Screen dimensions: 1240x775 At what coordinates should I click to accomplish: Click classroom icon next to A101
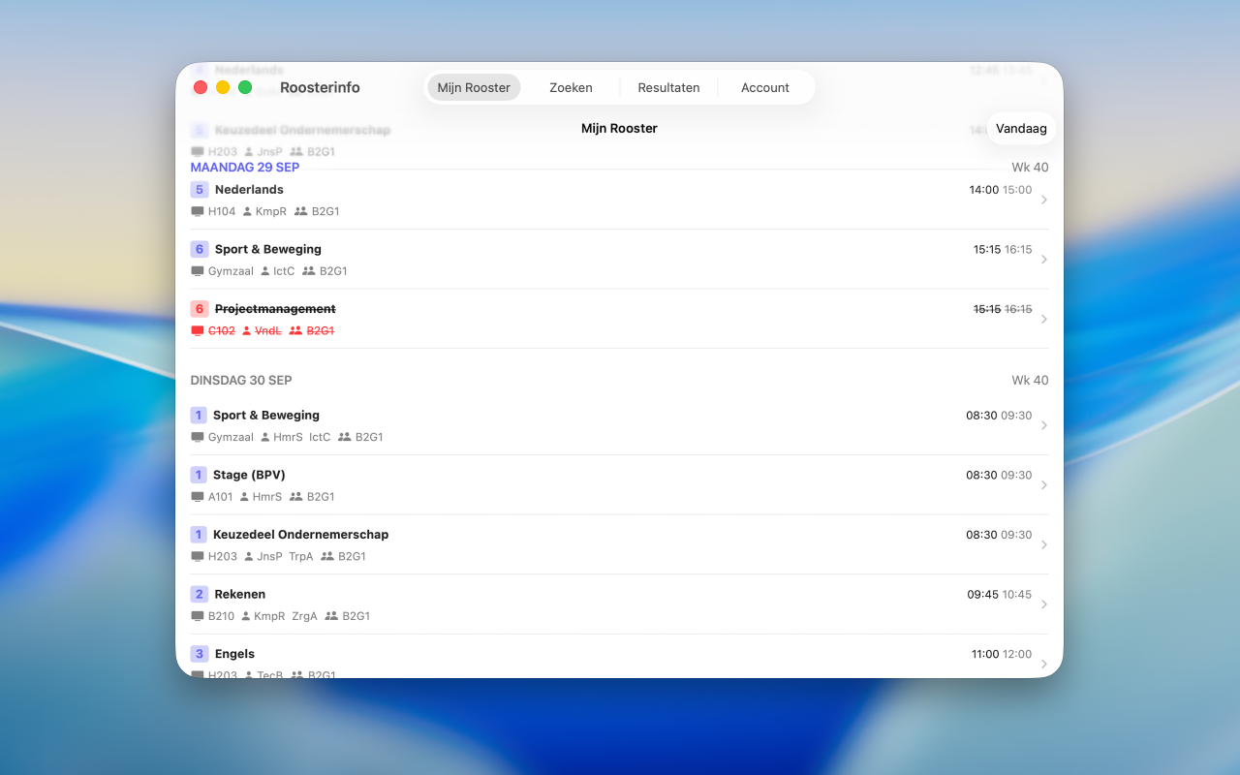pos(198,497)
